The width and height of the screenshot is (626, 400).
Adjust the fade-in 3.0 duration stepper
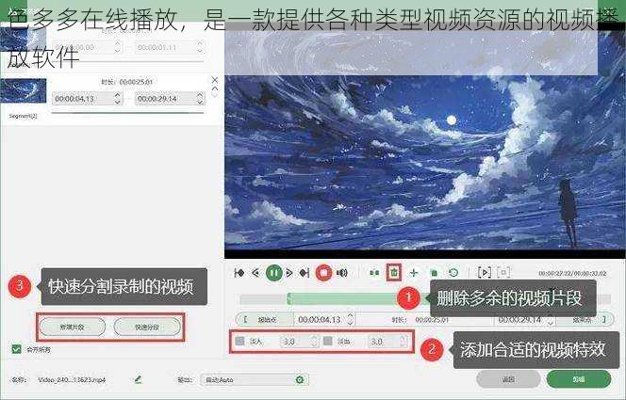click(x=314, y=341)
